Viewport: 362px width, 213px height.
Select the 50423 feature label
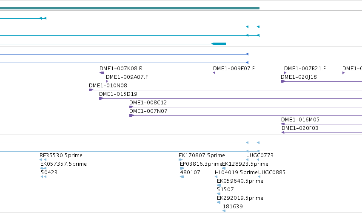(49, 173)
